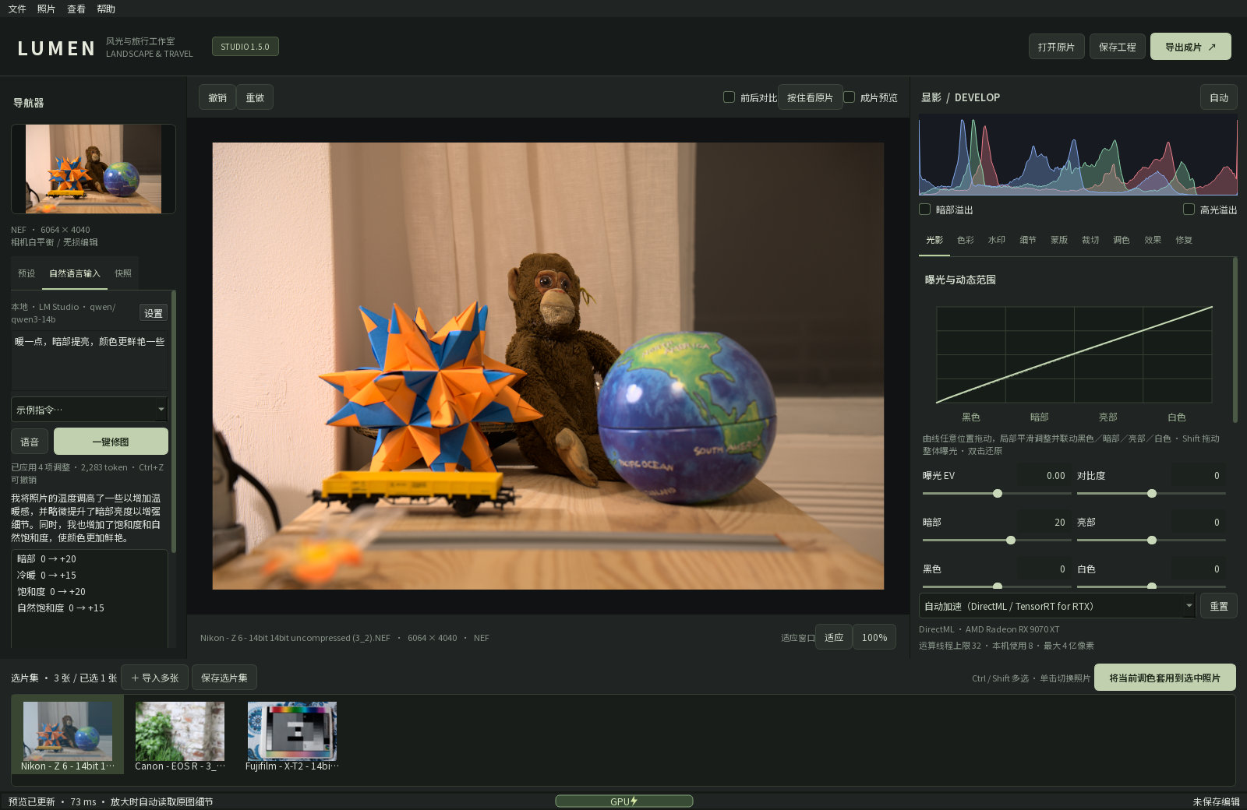The image size is (1247, 810).
Task: Click the 暗部 slider handle
Action: tap(1011, 541)
